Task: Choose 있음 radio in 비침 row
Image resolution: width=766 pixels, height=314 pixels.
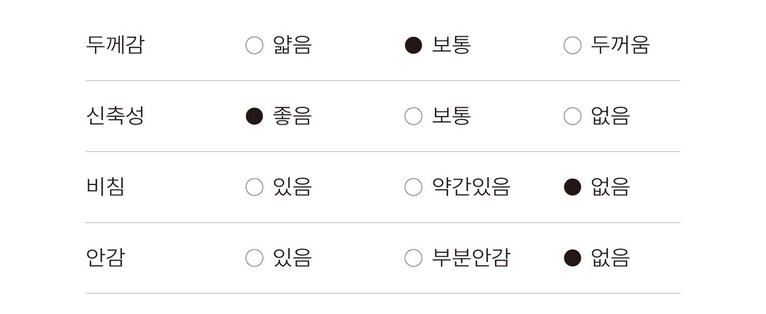Action: coord(254,187)
